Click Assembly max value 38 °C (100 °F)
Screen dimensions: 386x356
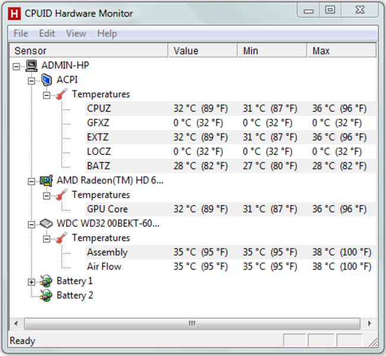tap(342, 252)
